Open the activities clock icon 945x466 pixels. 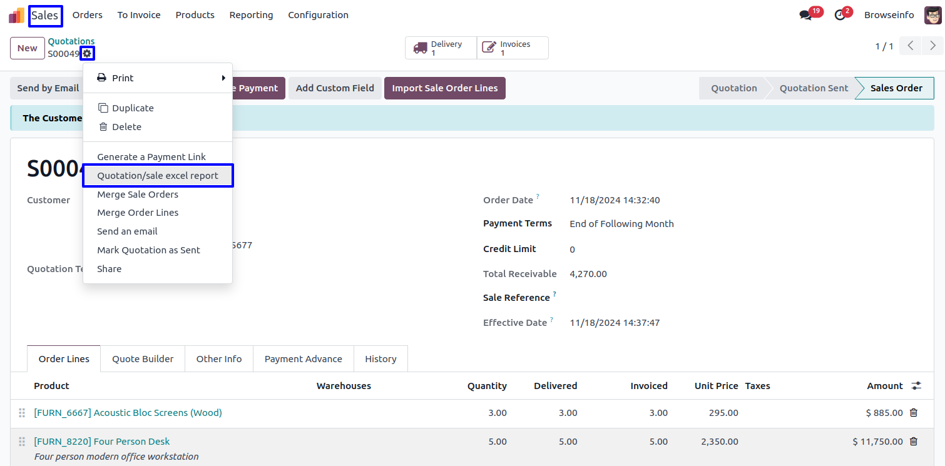tap(840, 15)
